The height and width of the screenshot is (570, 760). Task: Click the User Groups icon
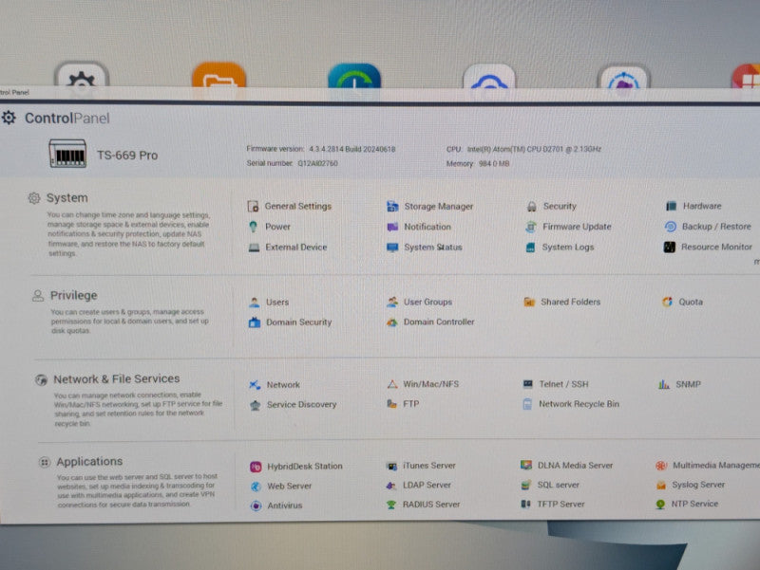[392, 302]
